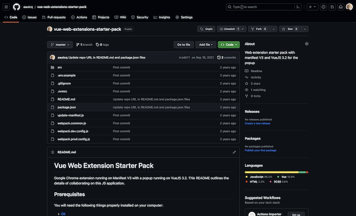Click the aautcq owner breadcrumb
This screenshot has height=216, width=356.
[x=28, y=7]
